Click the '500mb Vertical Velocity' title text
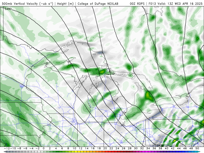The height and width of the screenshot is (153, 204). pyautogui.click(x=20, y=4)
